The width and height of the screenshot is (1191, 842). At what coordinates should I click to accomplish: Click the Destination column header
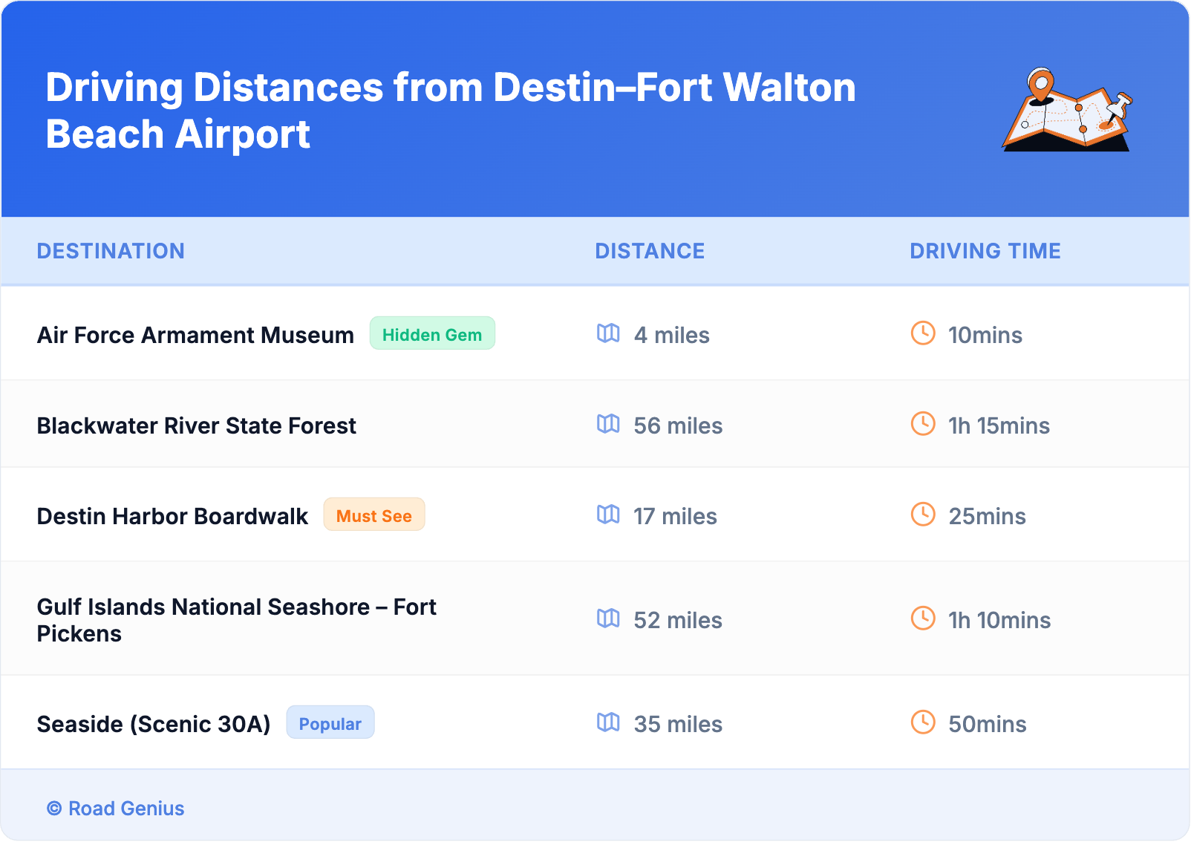pyautogui.click(x=111, y=251)
